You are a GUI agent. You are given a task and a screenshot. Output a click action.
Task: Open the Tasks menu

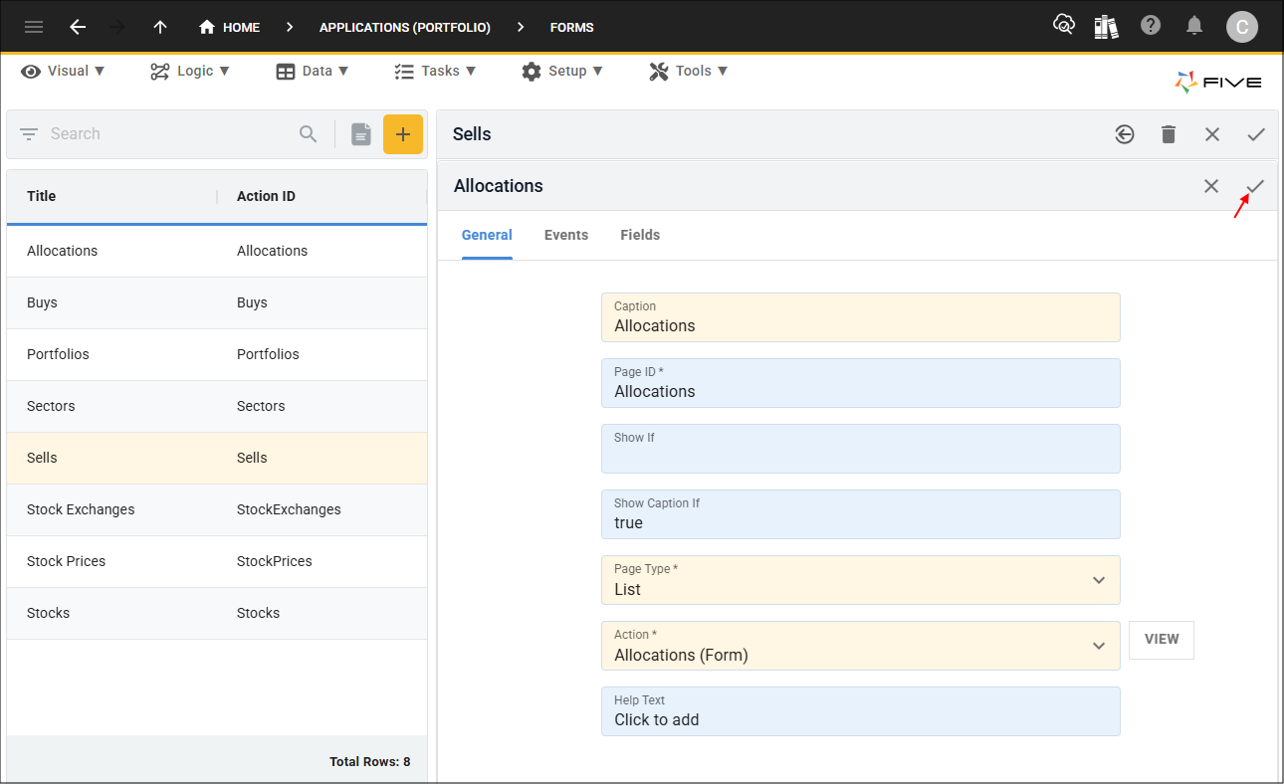coord(435,71)
